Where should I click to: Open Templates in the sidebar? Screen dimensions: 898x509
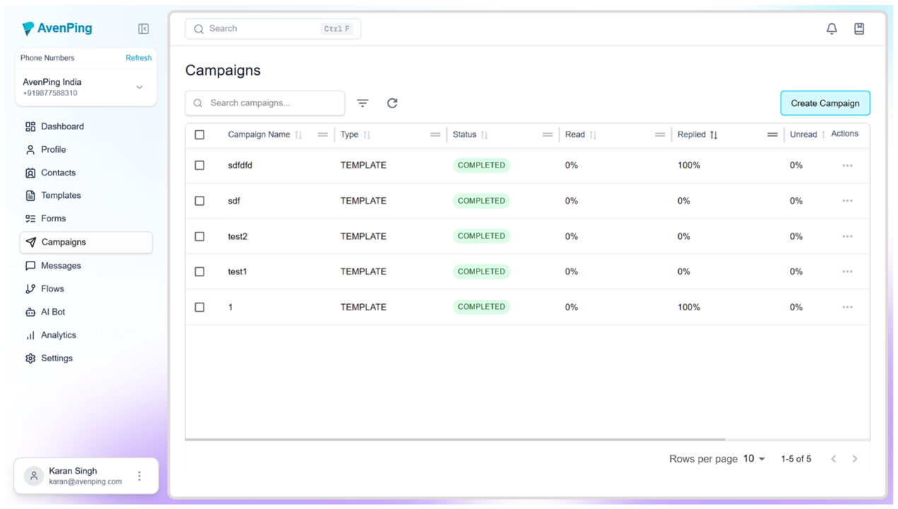[x=61, y=195]
